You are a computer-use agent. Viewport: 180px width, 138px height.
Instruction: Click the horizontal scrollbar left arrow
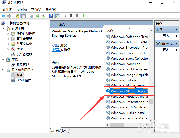[107, 125]
